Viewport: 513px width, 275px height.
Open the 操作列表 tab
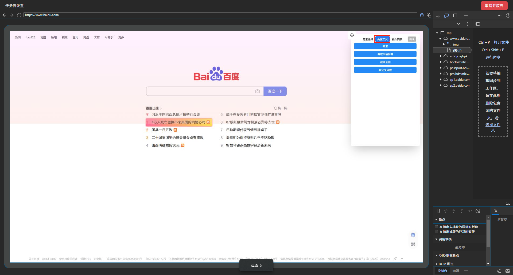[x=397, y=39]
